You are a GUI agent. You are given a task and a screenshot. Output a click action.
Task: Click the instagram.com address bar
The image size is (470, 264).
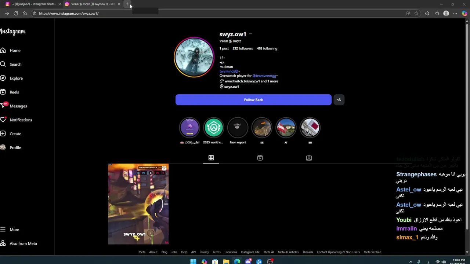[x=217, y=14]
